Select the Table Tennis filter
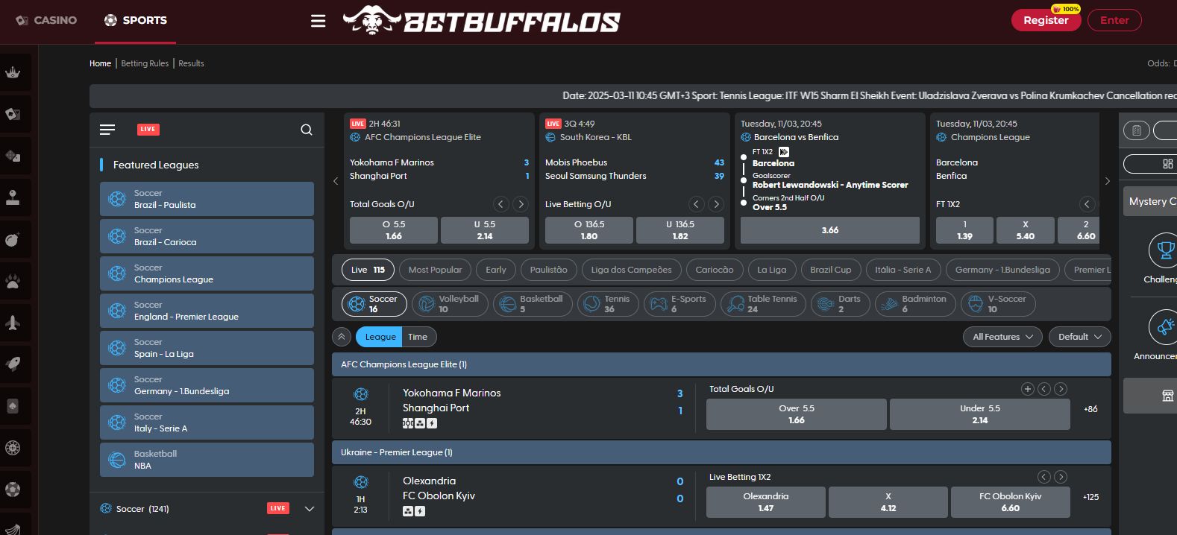The image size is (1177, 535). point(763,304)
